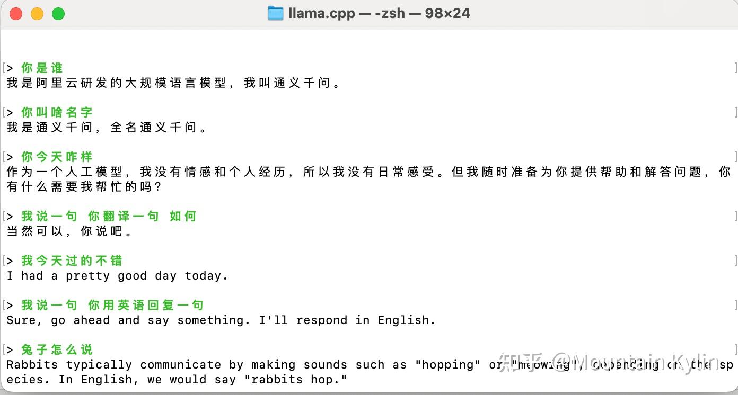Click the folder icon in the title bar

point(276,13)
